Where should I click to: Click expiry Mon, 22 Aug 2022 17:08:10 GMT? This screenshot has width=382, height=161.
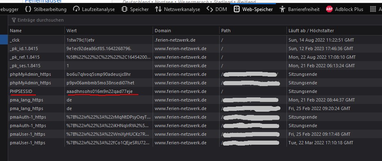tap(322, 57)
